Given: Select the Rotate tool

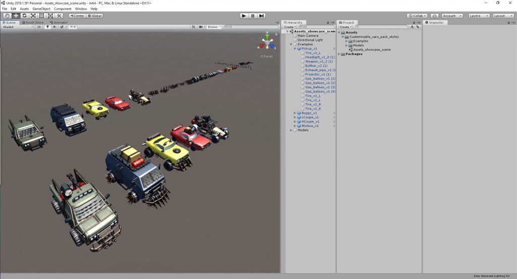Looking at the screenshot, I should (x=24, y=16).
